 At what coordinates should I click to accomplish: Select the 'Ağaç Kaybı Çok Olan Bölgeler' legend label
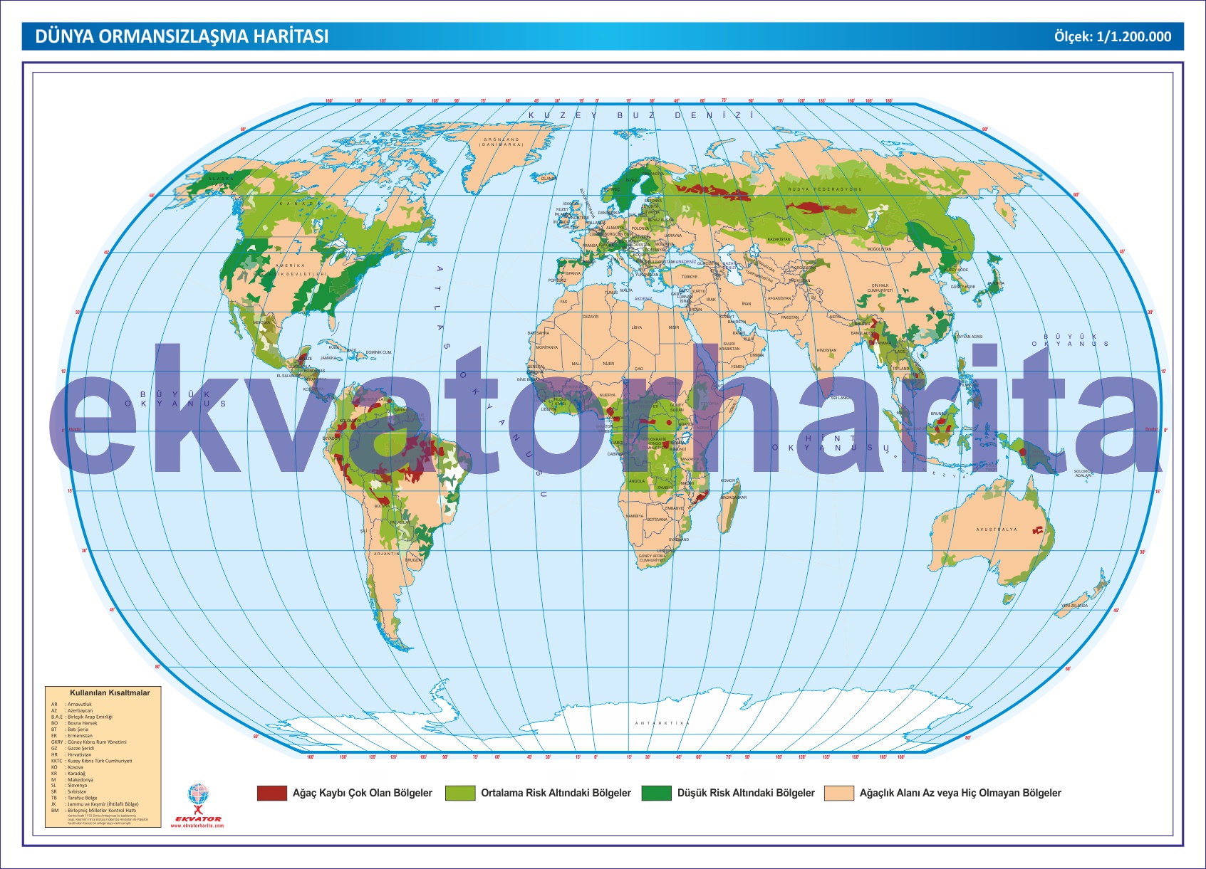pos(363,793)
